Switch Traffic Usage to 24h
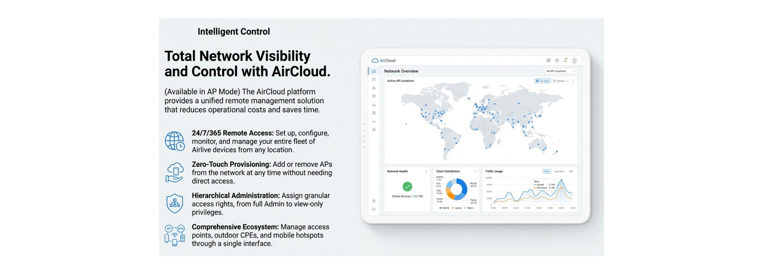The height and width of the screenshot is (274, 763). 571,172
